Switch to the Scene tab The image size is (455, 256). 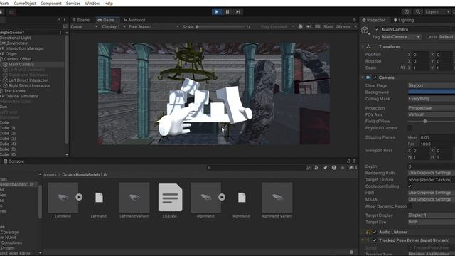coord(80,20)
